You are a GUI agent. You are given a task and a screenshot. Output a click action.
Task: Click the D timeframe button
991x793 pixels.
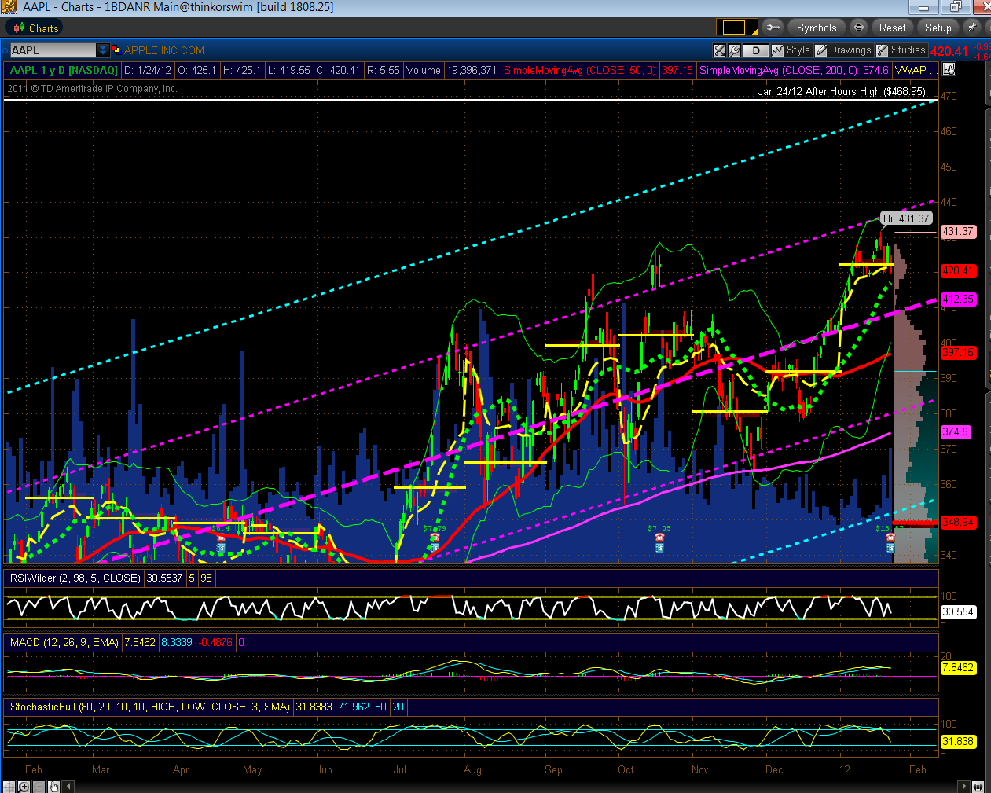pos(756,50)
